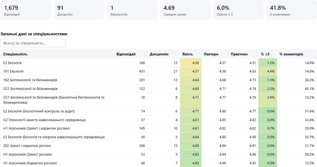Click quality cell 4.77 in the table
This screenshot has width=317, height=167.
191,111
